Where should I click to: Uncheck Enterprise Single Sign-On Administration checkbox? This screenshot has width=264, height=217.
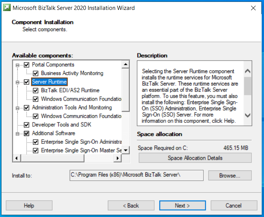pyautogui.click(x=35, y=142)
